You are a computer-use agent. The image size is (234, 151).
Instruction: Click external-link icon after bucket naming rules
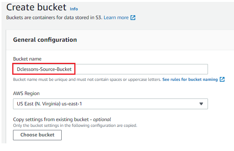tap(222, 79)
